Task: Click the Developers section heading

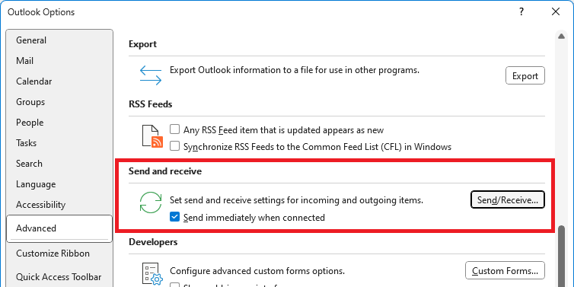Action: coord(153,242)
